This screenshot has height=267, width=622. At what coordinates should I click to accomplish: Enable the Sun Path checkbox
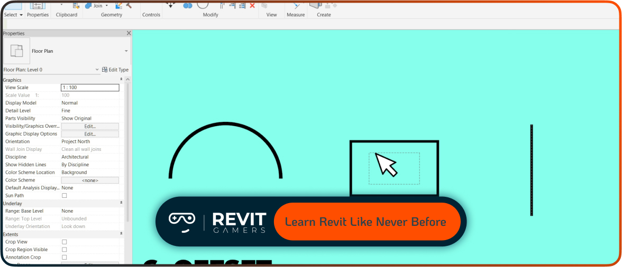pos(65,195)
